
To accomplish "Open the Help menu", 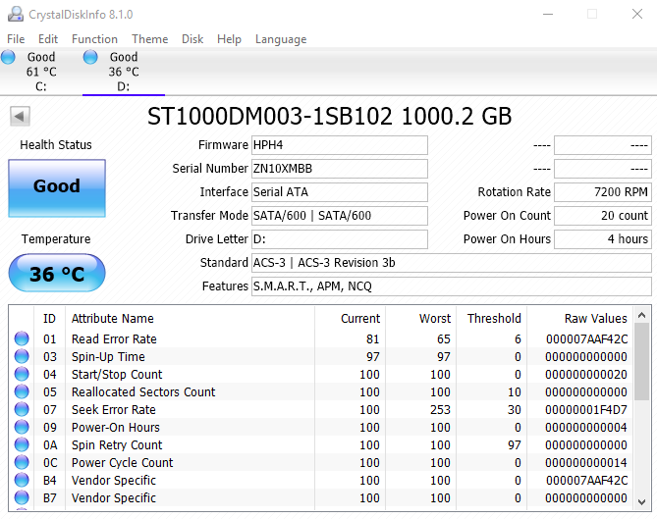I will point(229,39).
